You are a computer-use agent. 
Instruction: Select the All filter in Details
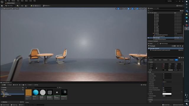point(176,60)
